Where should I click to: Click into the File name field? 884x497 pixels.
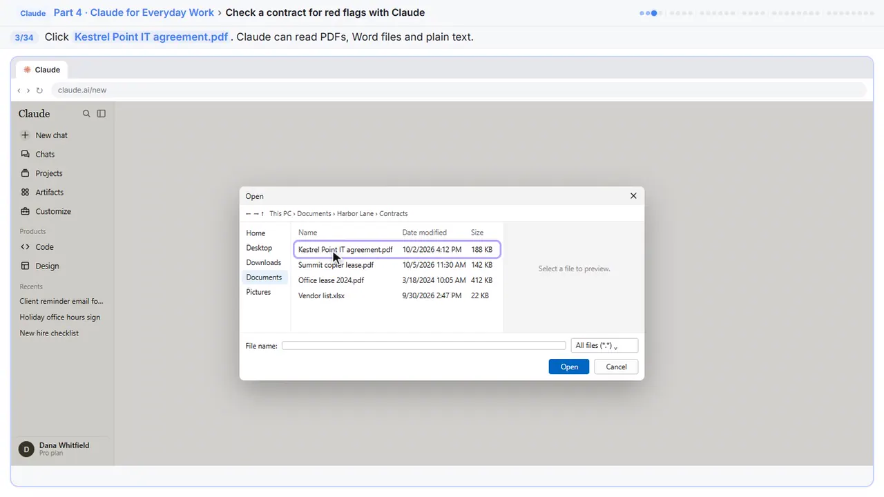click(423, 346)
